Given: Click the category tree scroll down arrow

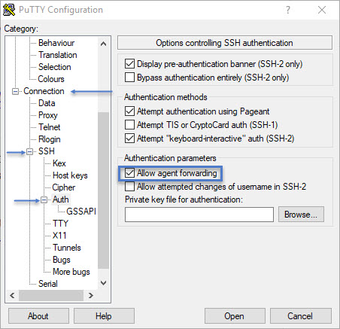Looking at the screenshot, I should click(103, 283).
